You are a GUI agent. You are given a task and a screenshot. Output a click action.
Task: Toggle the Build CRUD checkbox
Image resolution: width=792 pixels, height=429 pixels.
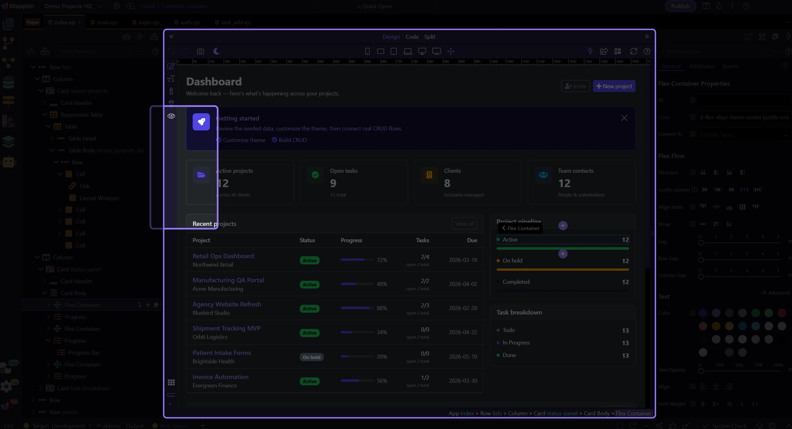(275, 140)
